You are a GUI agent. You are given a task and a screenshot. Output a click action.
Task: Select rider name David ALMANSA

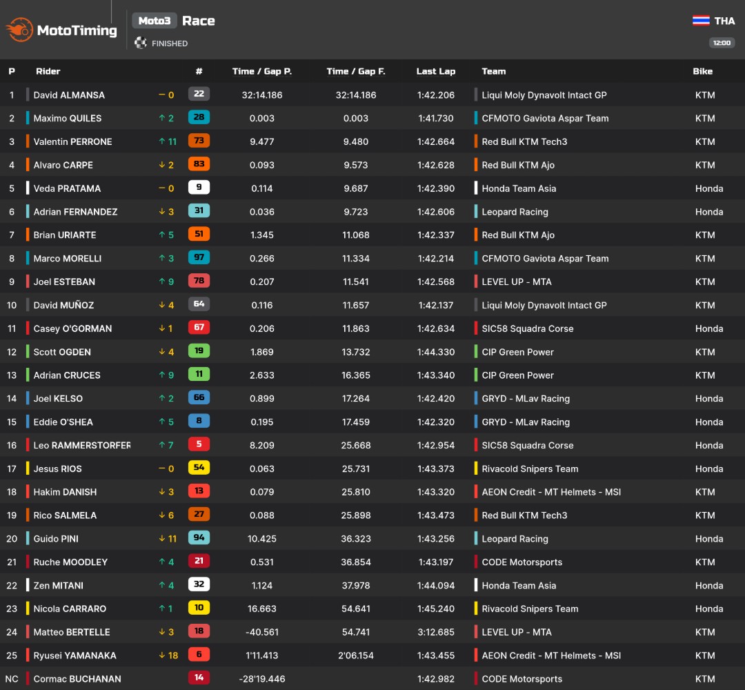(69, 95)
